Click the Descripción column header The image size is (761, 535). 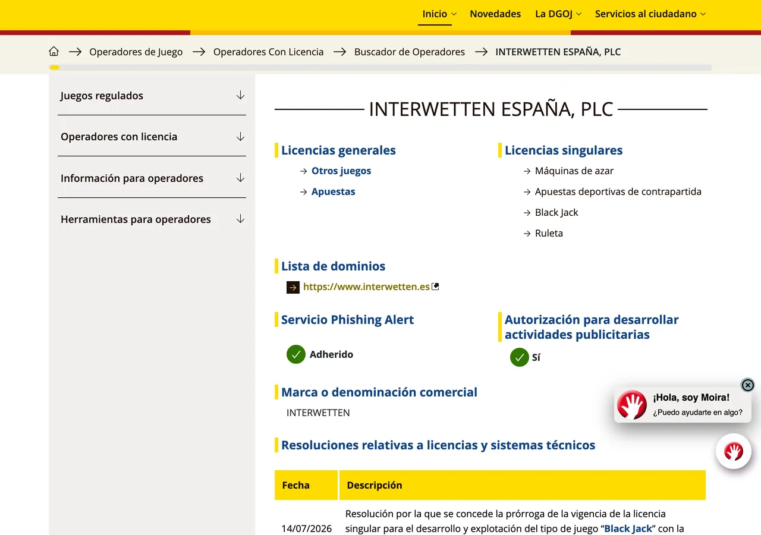point(523,485)
